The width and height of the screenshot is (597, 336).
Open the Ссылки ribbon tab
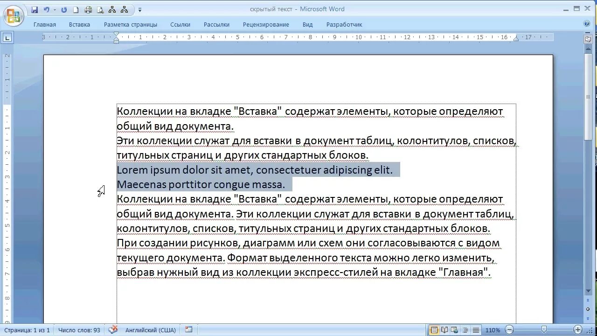(180, 25)
